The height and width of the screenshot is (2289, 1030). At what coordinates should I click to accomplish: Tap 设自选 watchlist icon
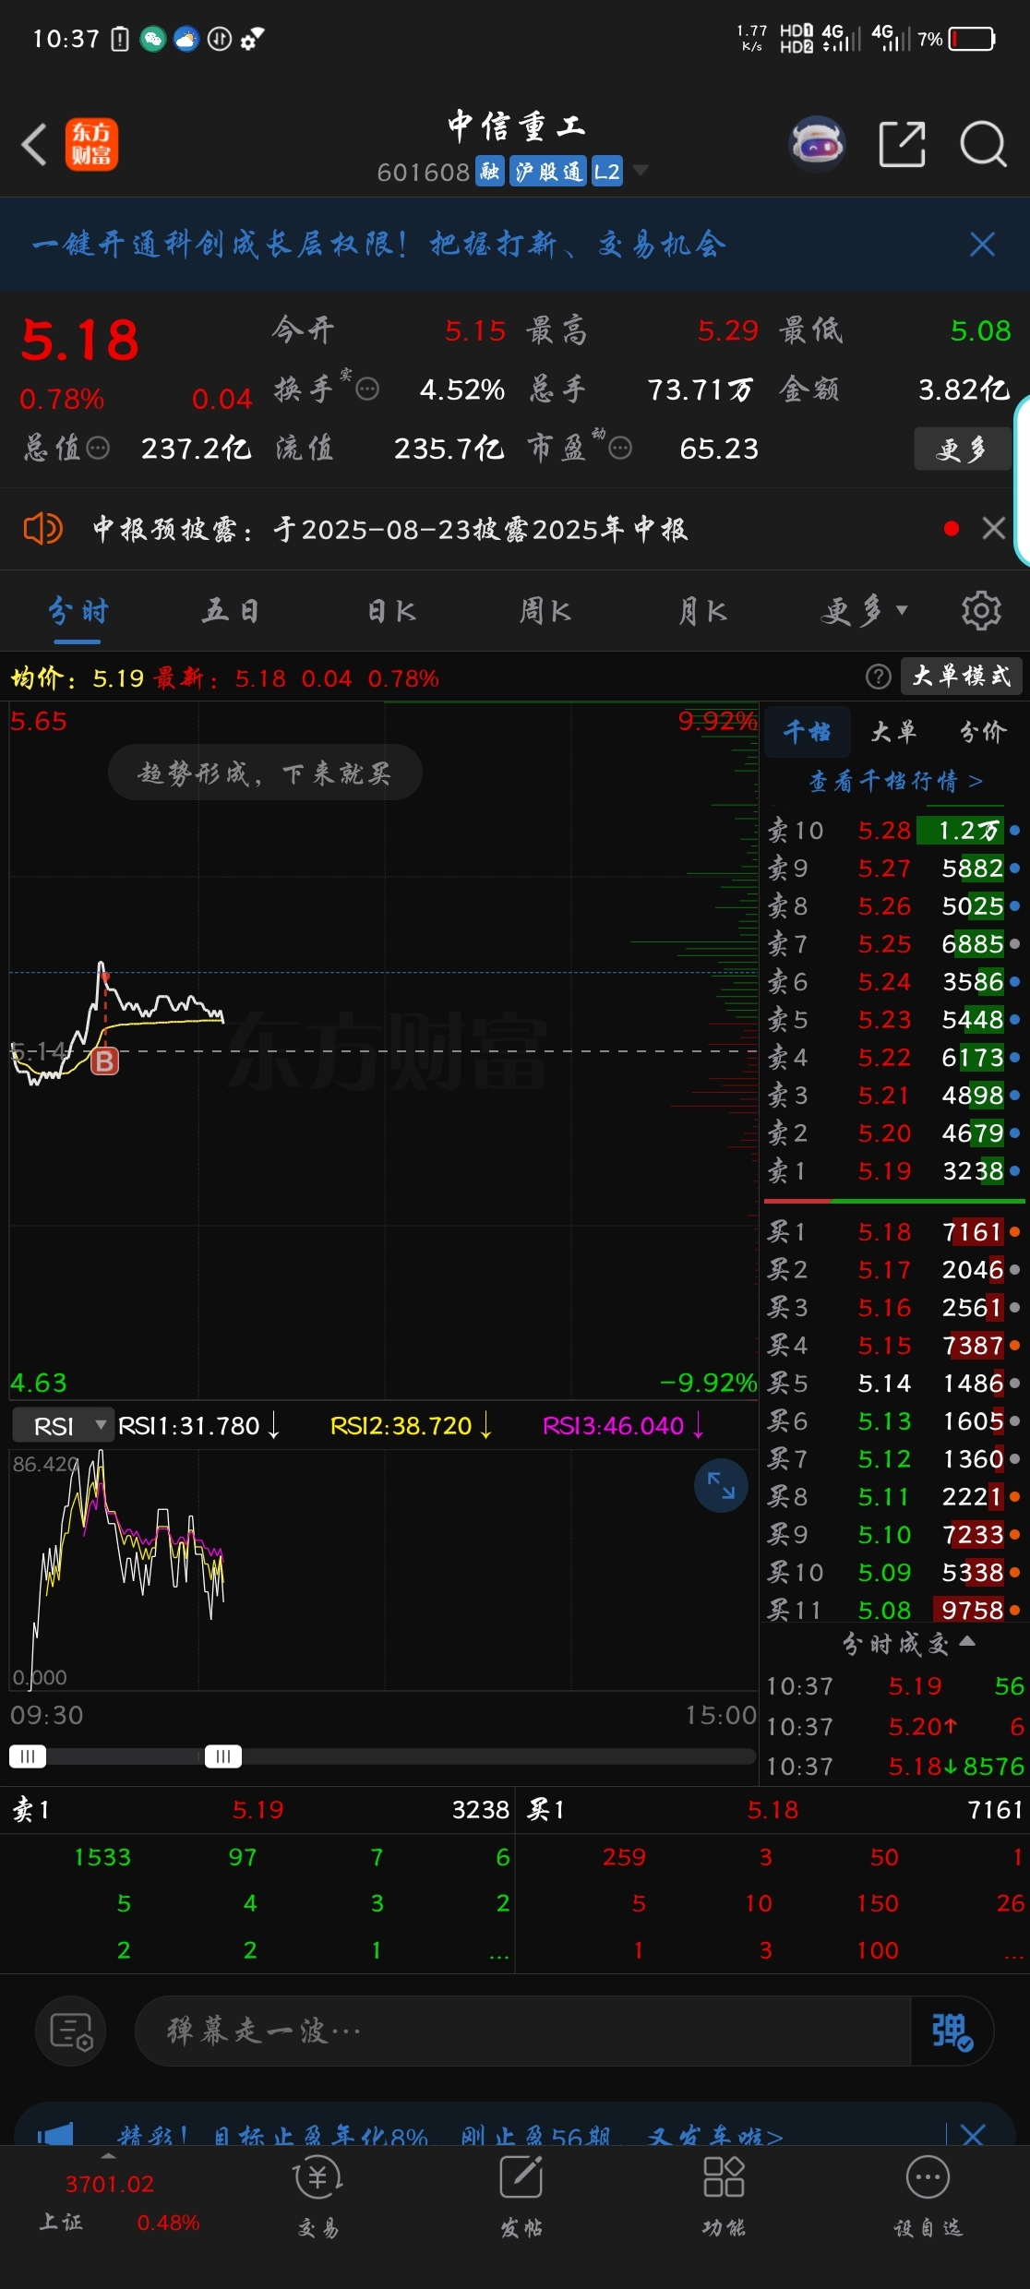(928, 2198)
